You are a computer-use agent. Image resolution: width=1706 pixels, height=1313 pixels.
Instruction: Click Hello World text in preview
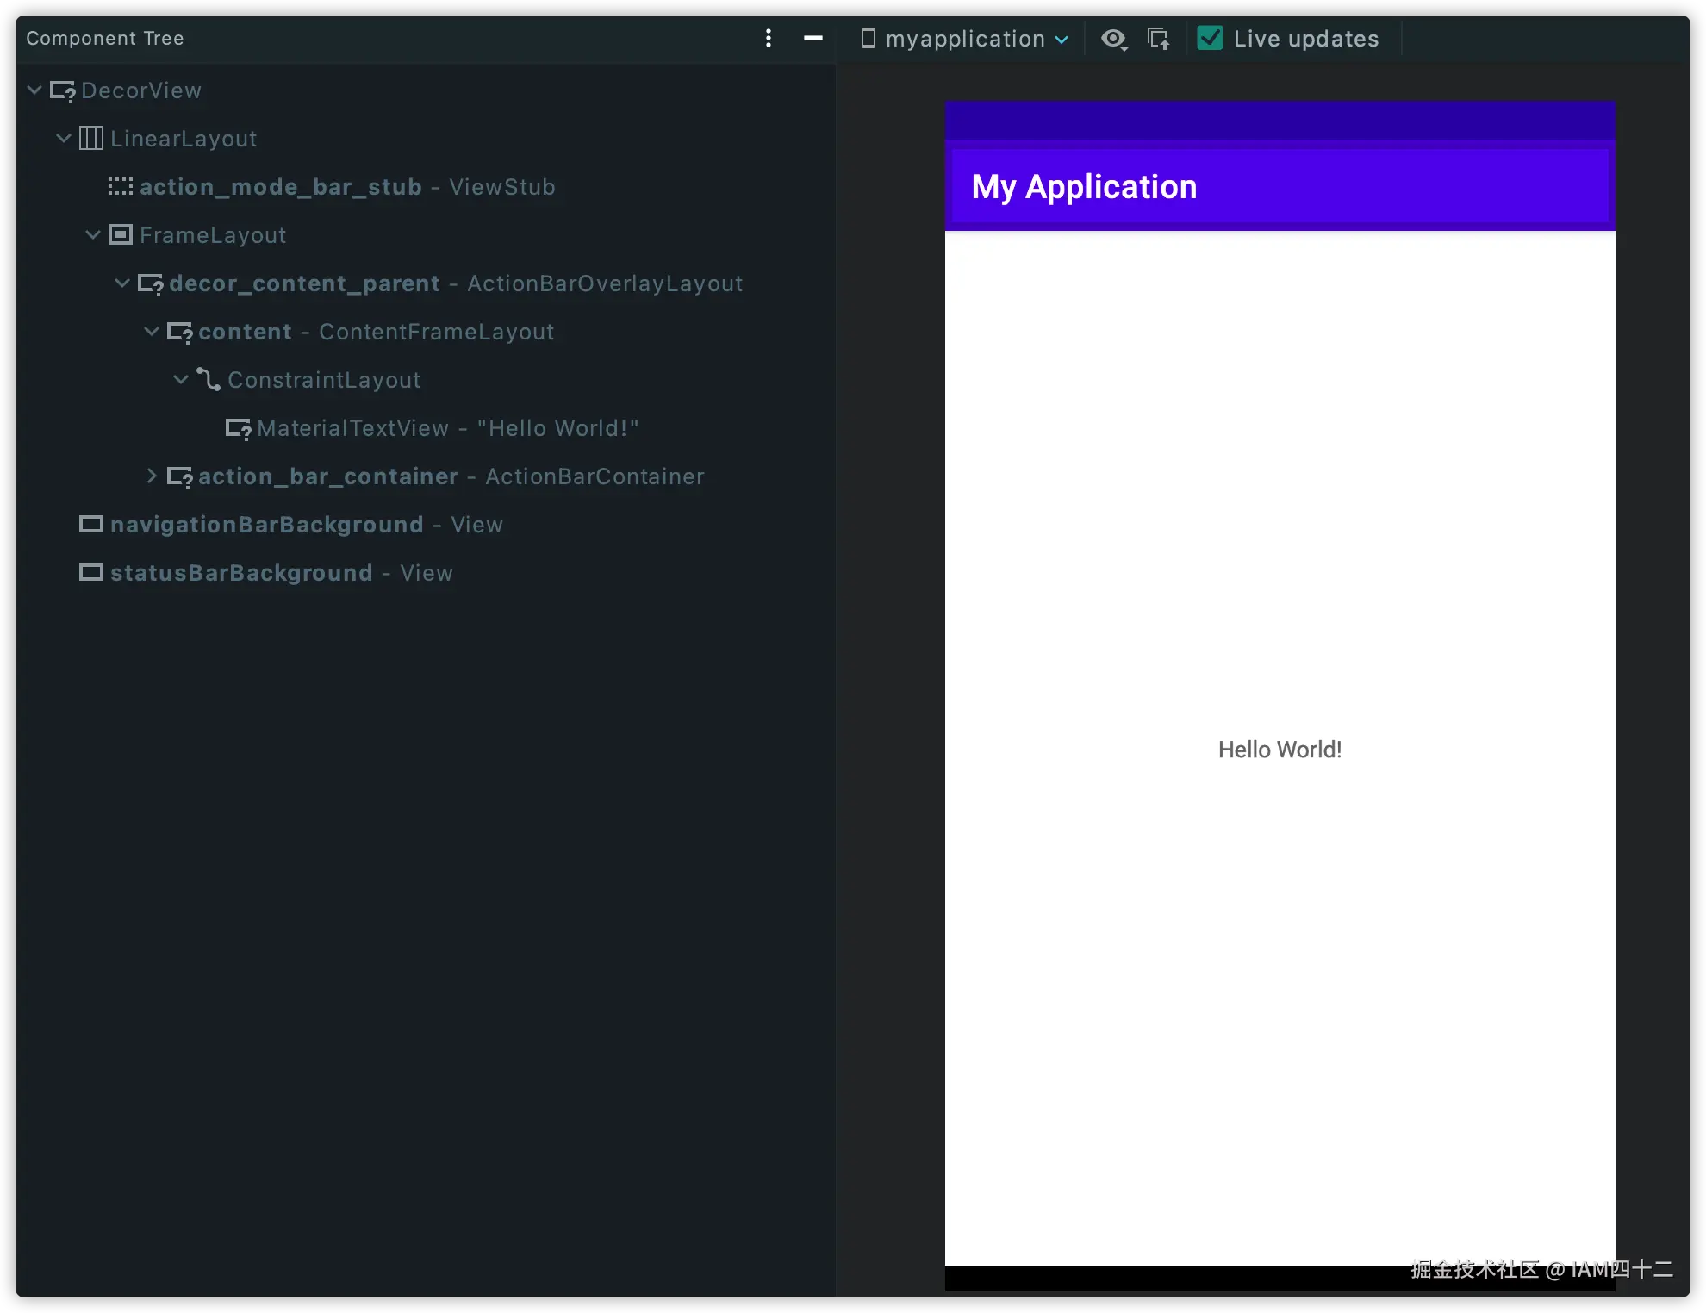(1279, 750)
